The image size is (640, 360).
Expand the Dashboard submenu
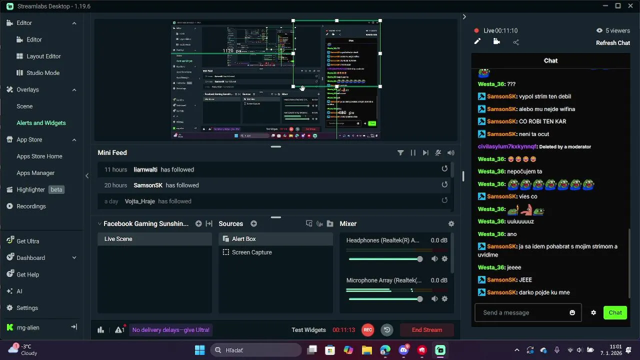tap(74, 258)
